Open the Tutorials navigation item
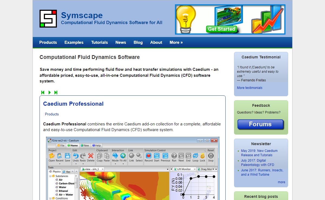Viewport: 325px width, 200px height. coord(99,42)
